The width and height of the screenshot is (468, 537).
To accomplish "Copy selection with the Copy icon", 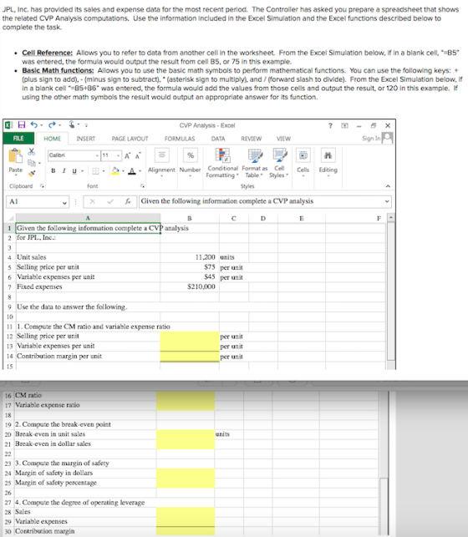I will pos(32,162).
